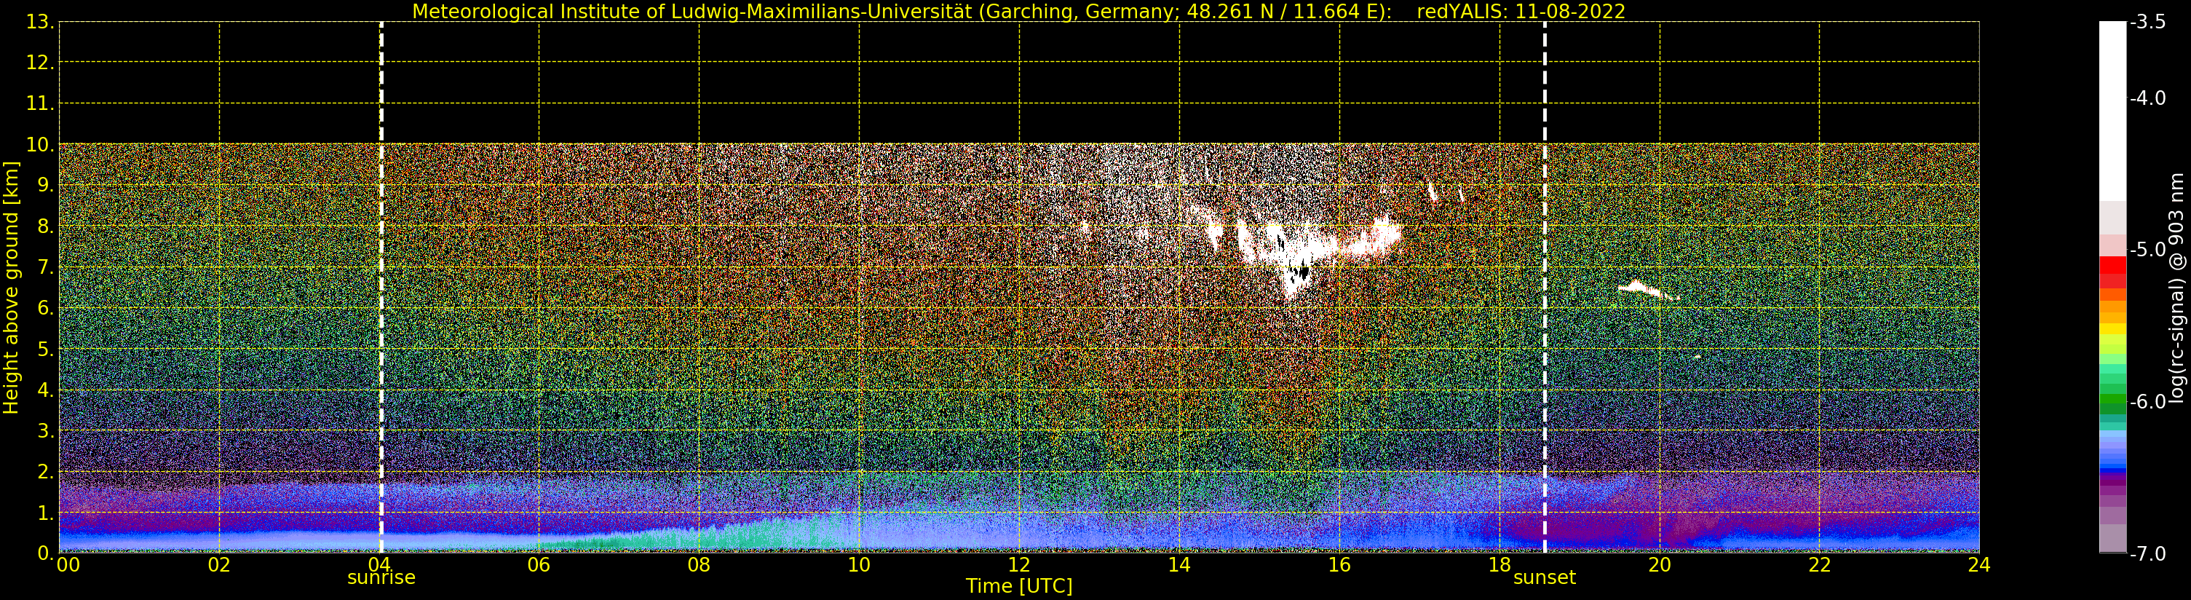
Task: Click the time tick label '00'
Action: (x=68, y=565)
